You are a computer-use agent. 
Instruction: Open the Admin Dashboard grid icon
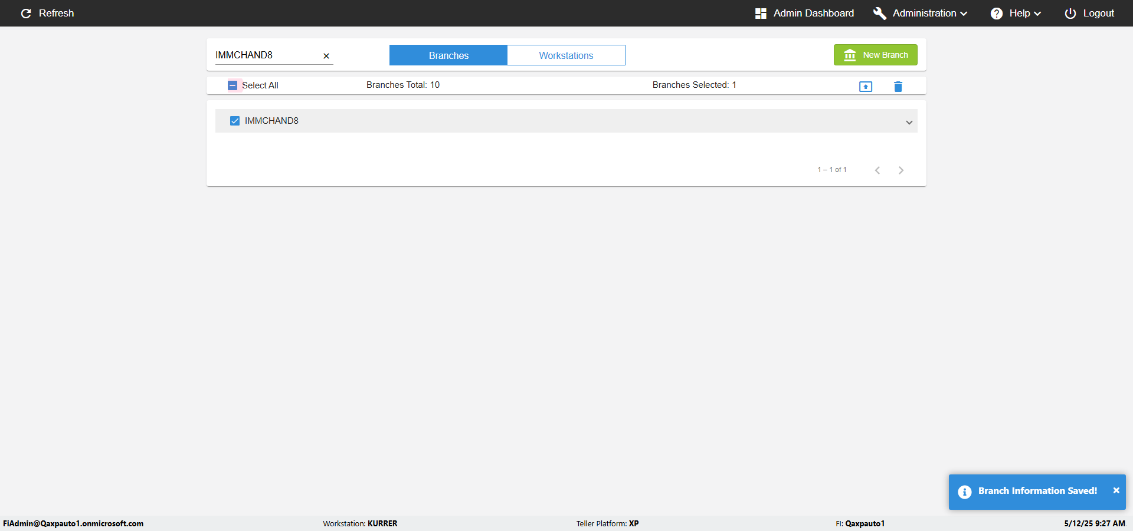(761, 13)
